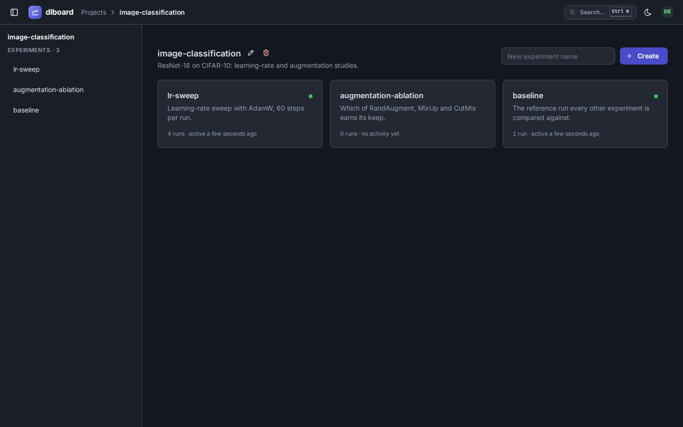Go to Projects breadcrumb
This screenshot has height=427, width=683.
coord(93,12)
